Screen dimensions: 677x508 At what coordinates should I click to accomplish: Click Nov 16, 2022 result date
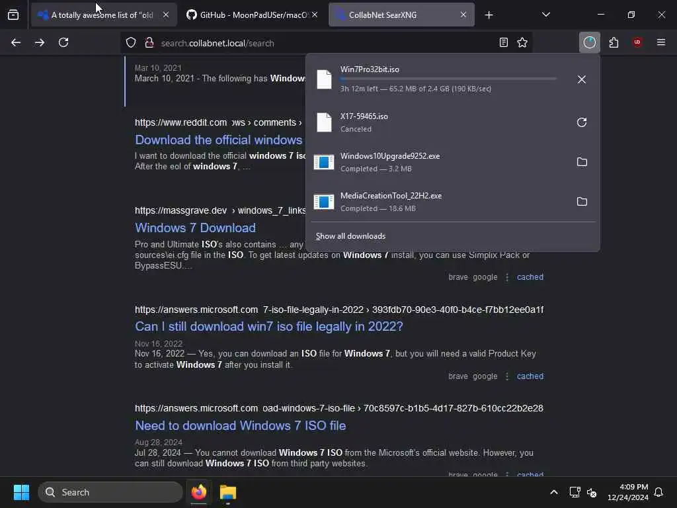159,344
